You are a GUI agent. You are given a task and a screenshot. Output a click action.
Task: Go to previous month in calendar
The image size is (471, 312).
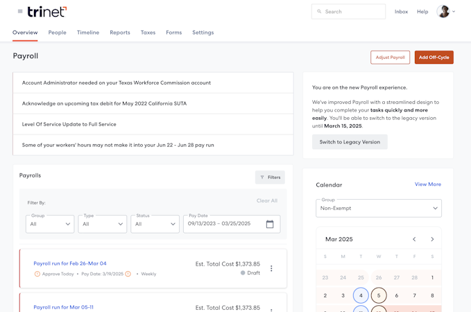coord(414,239)
